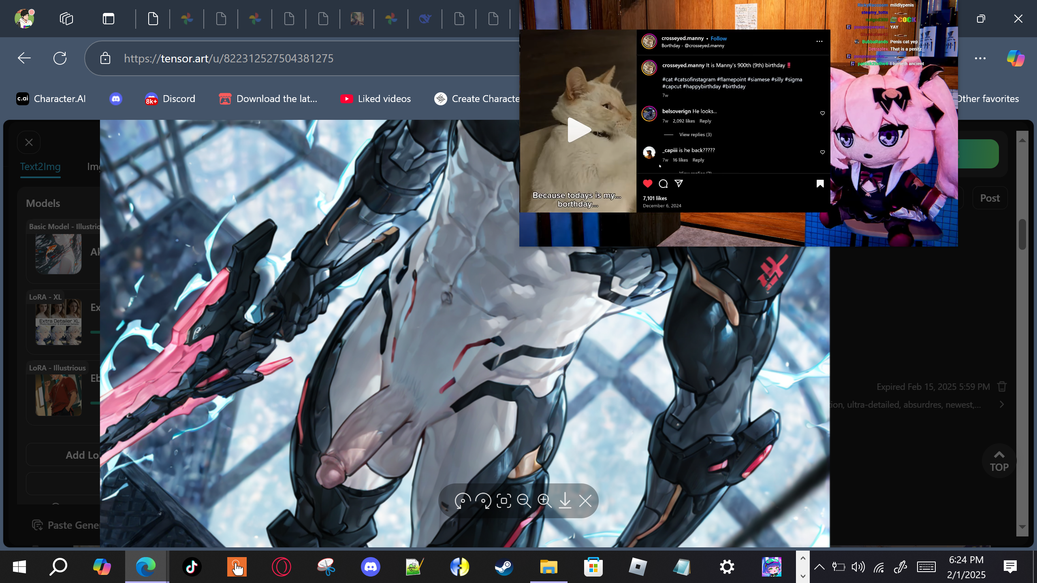
Task: Rotate the image counterclockwise in viewer toolbar
Action: 462,501
